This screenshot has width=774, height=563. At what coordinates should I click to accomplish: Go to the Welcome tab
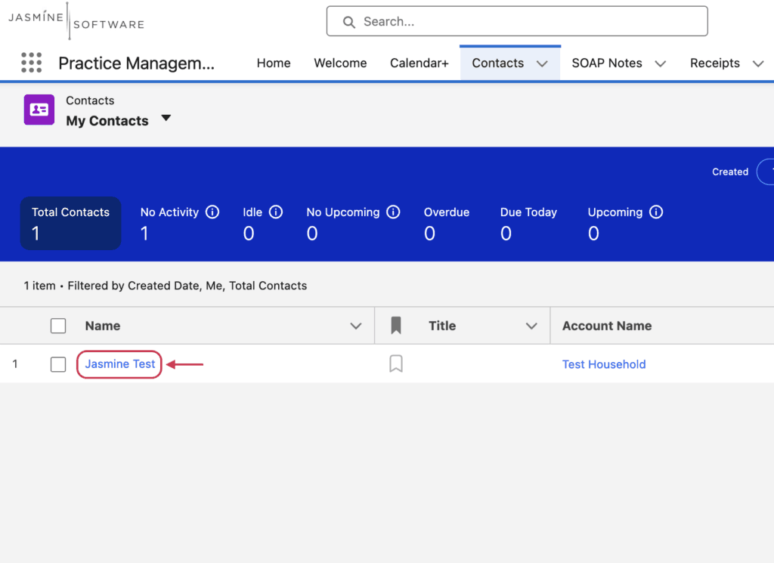340,63
